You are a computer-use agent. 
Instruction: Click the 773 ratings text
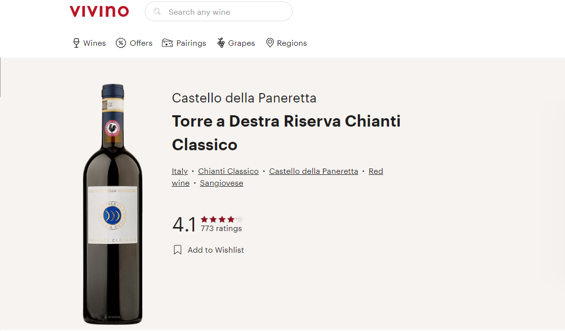[221, 229]
